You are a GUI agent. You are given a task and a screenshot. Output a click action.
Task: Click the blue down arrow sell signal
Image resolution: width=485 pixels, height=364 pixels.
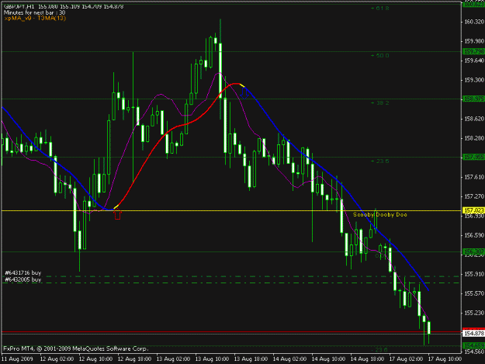(x=244, y=93)
